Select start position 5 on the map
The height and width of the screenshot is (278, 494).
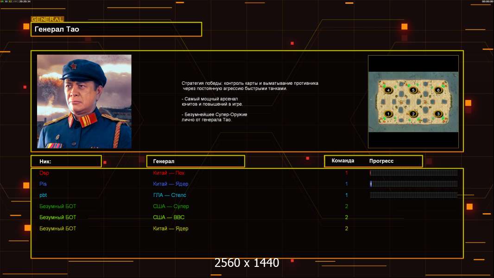pos(413,90)
